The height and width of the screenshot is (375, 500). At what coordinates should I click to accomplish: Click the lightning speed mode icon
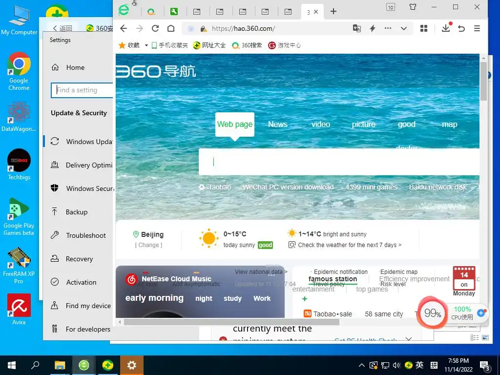[x=373, y=28]
